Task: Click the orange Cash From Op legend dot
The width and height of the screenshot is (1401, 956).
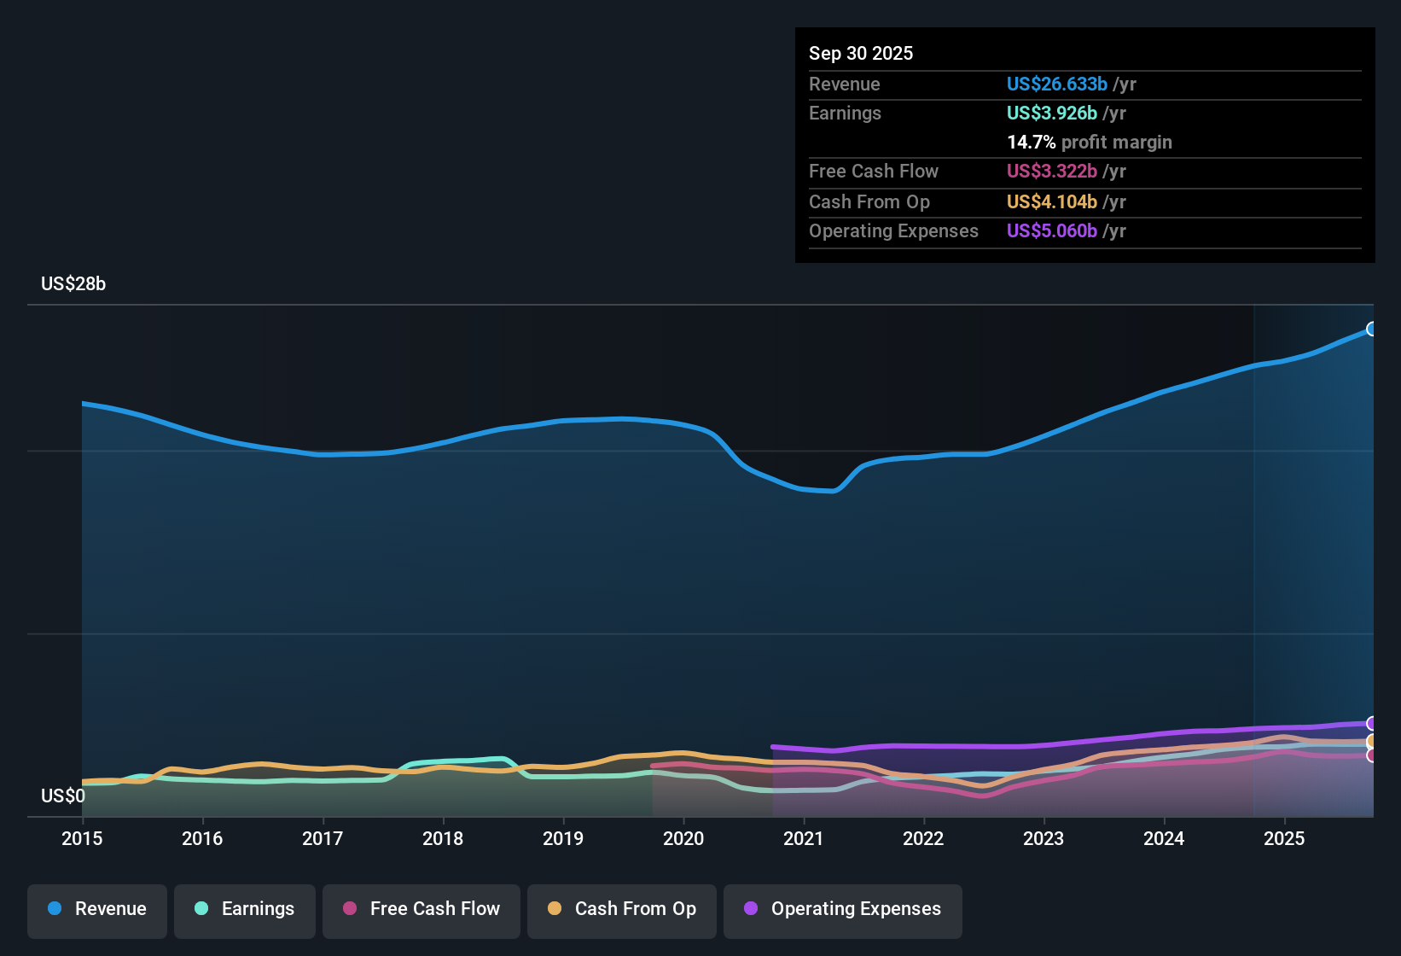Action: tap(555, 909)
